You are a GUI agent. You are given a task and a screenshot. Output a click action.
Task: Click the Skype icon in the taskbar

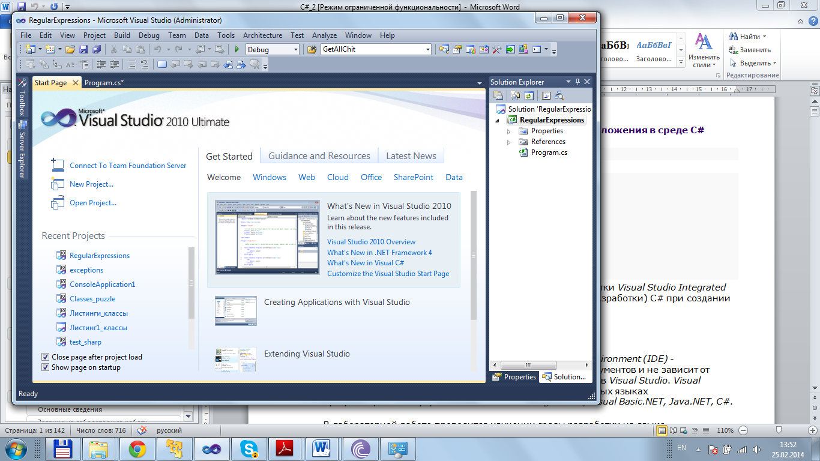tap(248, 448)
